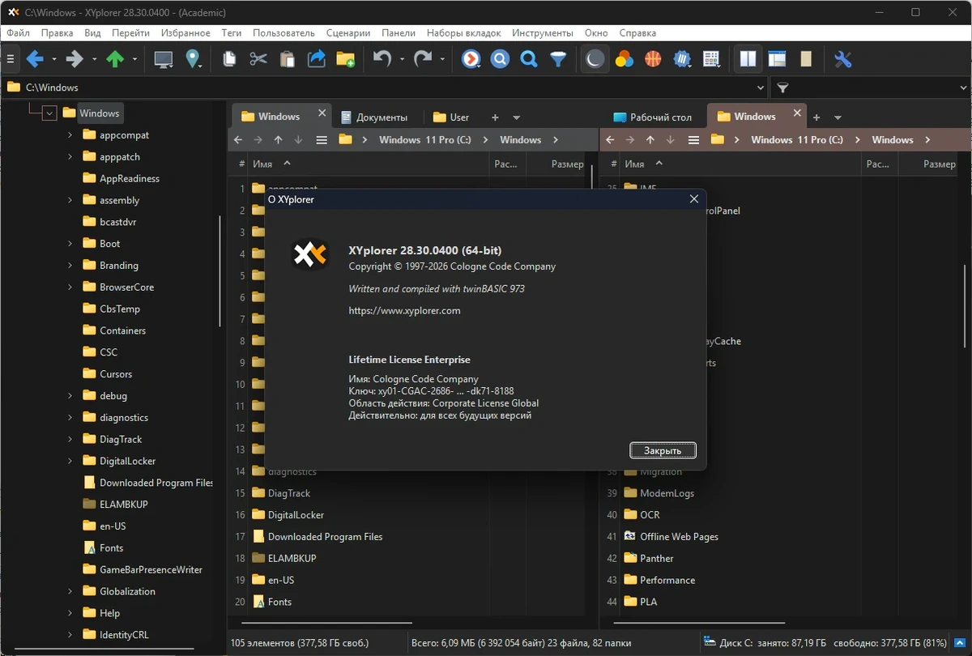The height and width of the screenshot is (656, 972).
Task: Click the blue striped gear badge toolbar icon
Action: 682,59
